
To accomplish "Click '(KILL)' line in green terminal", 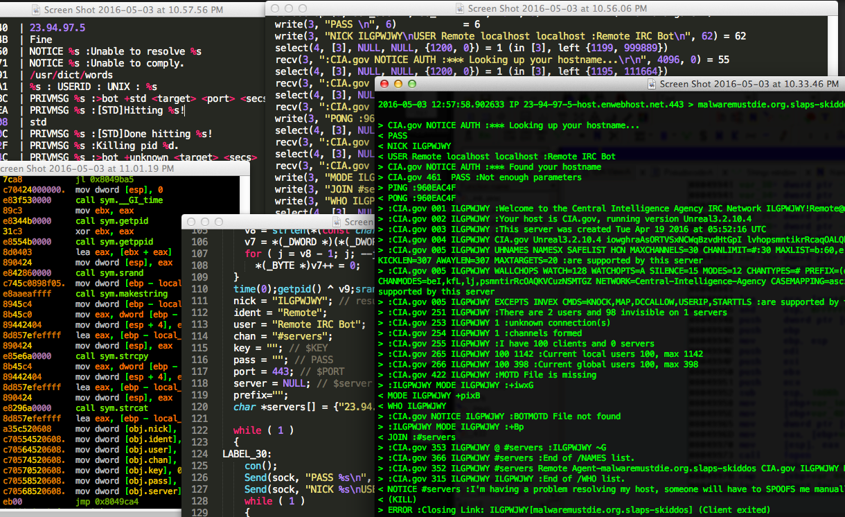I will (397, 500).
